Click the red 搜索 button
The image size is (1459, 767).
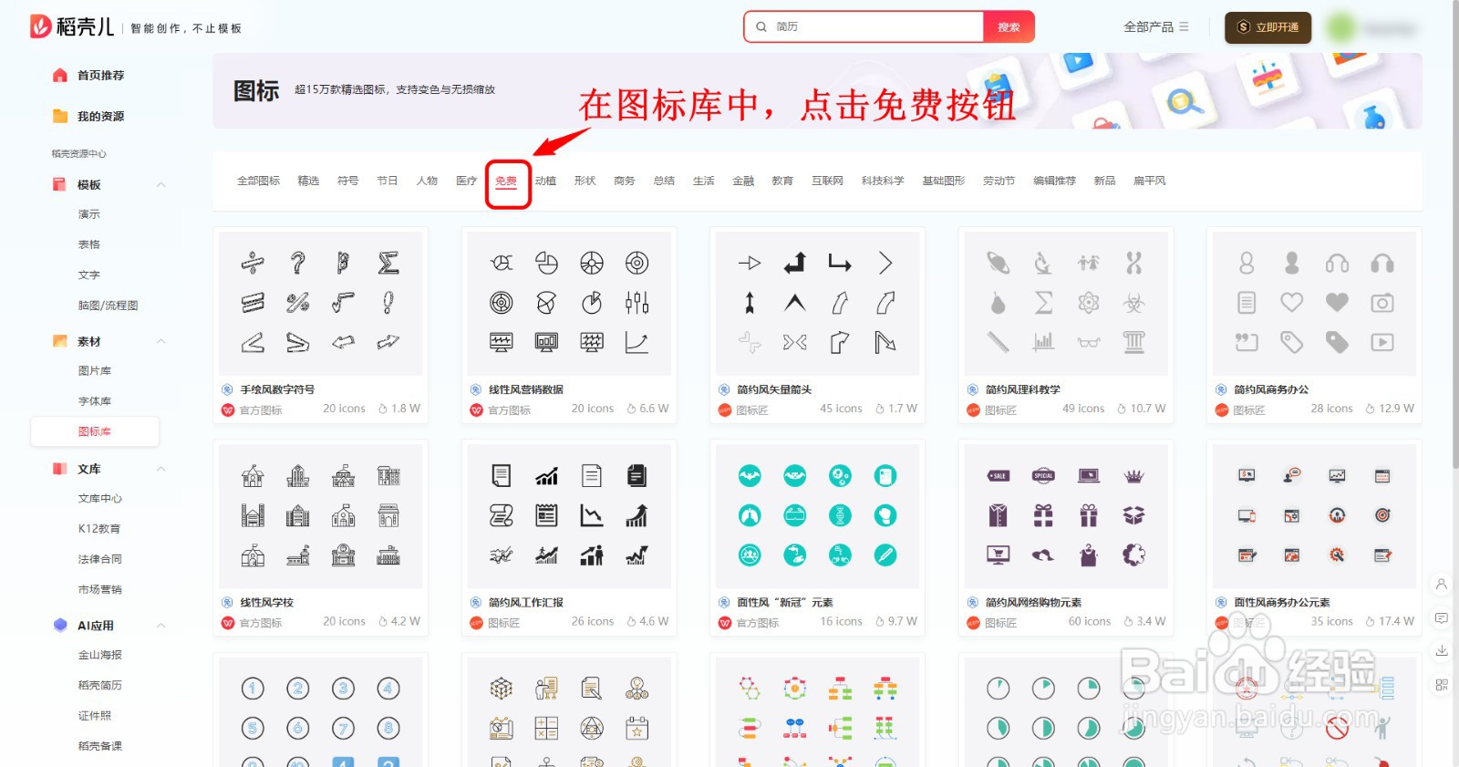click(x=1009, y=27)
